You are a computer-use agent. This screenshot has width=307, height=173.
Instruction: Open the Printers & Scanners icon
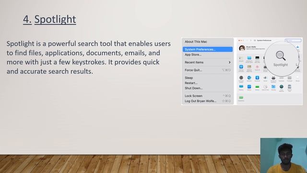click(x=273, y=78)
